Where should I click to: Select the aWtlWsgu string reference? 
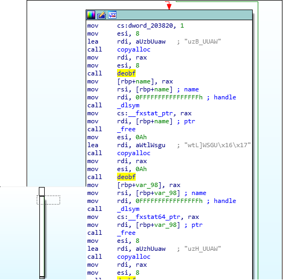tap(151, 145)
